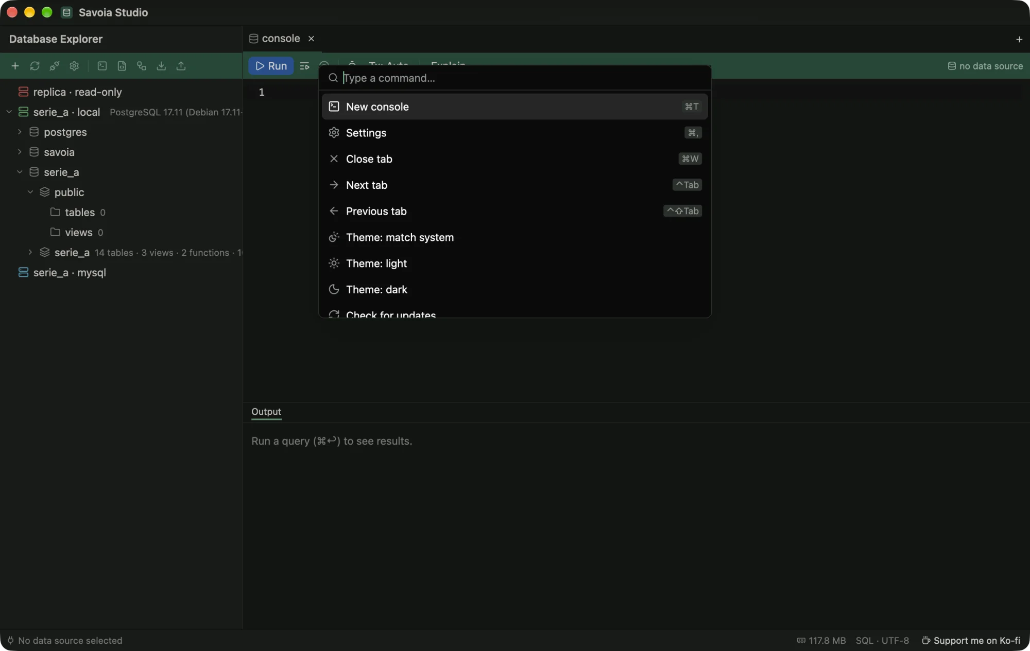Select the serie_a · mysql connection

click(x=122, y=273)
